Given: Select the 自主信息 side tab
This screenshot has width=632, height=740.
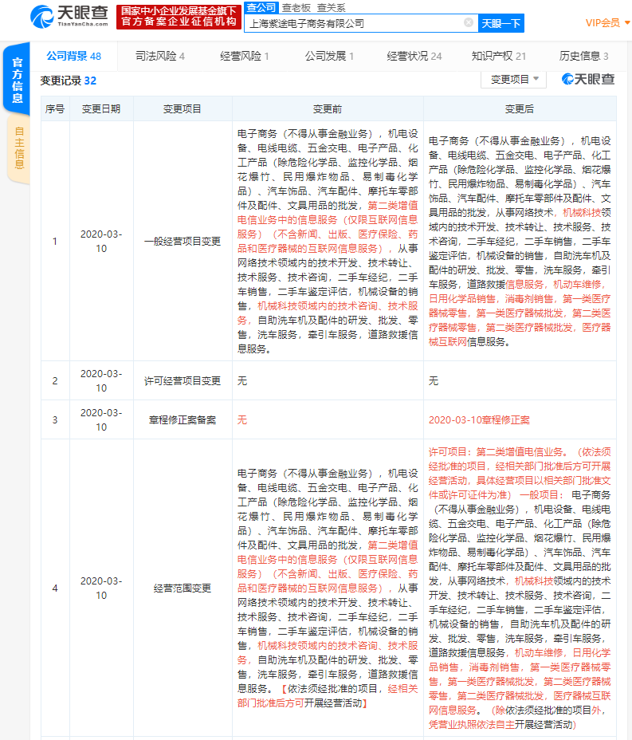Looking at the screenshot, I should 19,148.
